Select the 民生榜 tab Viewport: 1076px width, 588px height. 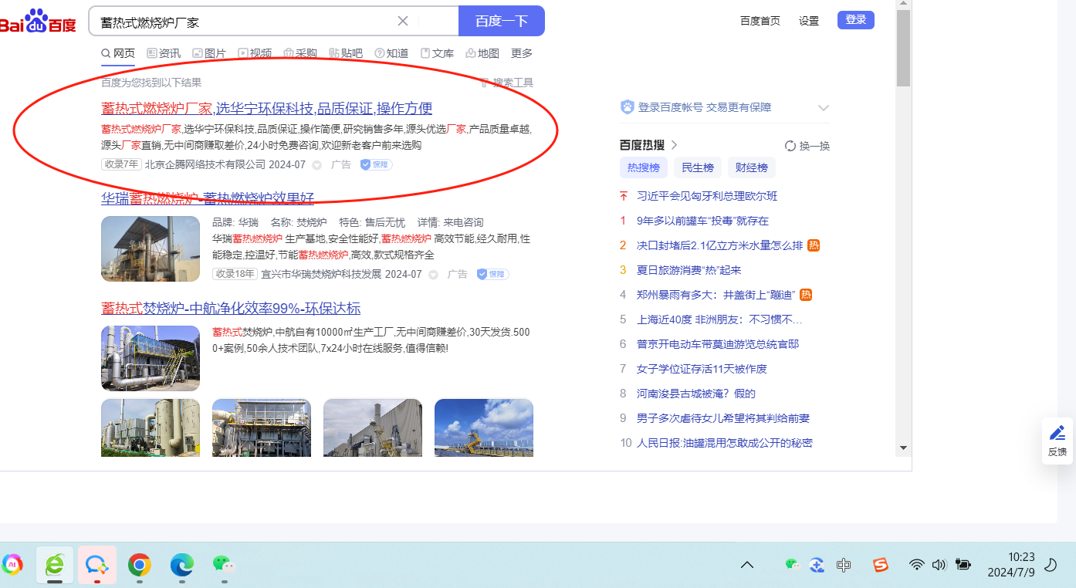click(x=697, y=167)
